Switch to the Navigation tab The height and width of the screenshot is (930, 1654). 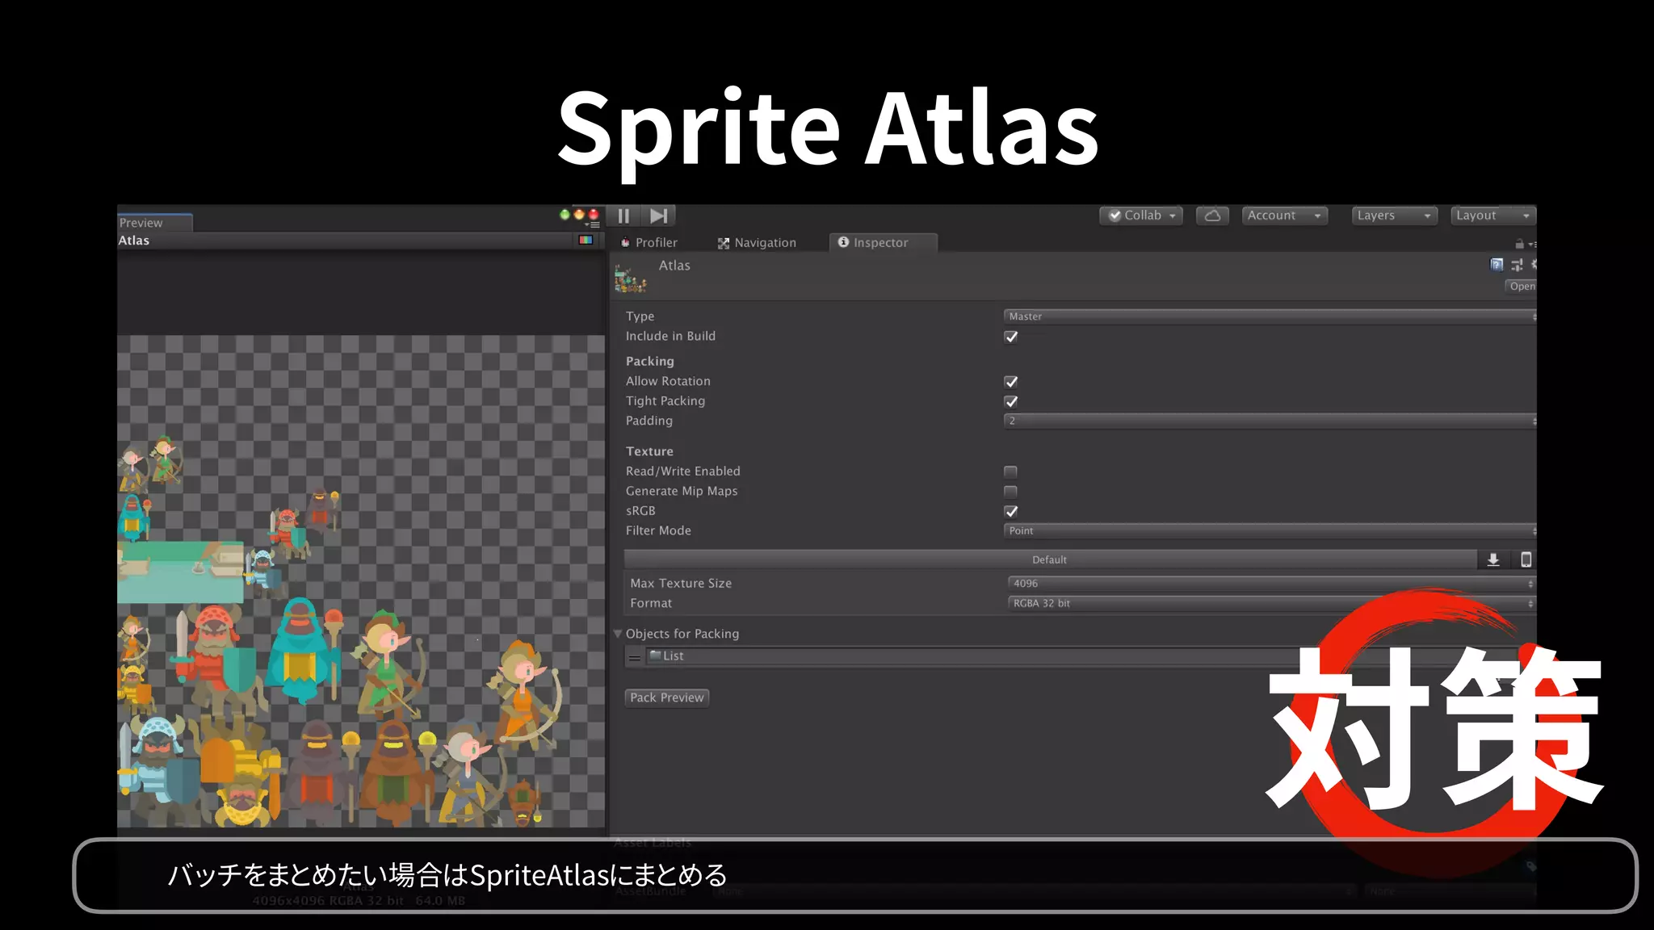(x=757, y=242)
